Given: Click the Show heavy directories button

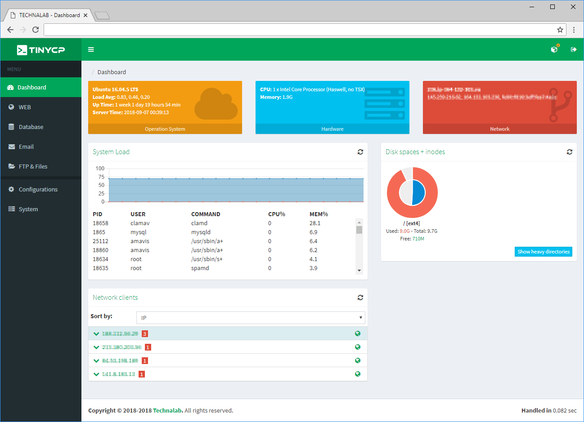Looking at the screenshot, I should click(x=543, y=252).
